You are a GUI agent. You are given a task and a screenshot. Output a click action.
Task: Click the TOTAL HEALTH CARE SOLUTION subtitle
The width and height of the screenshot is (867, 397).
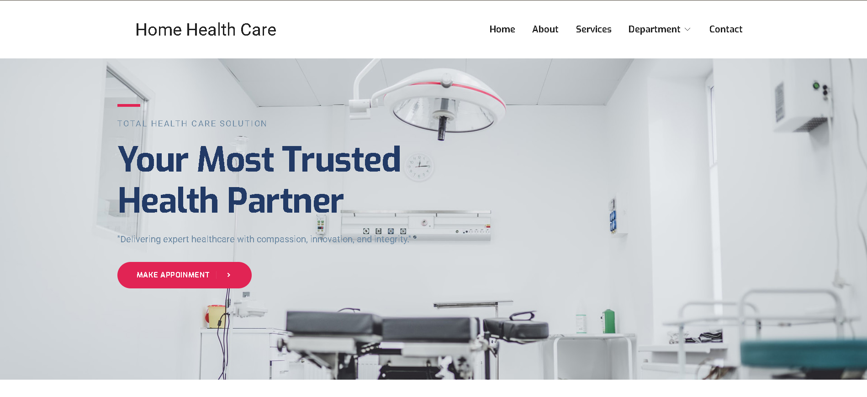pos(192,124)
